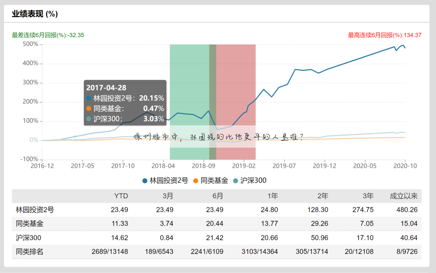This screenshot has height=273, width=436.
Task: Click the -100% y-axis label
Action: pyautogui.click(x=30, y=159)
